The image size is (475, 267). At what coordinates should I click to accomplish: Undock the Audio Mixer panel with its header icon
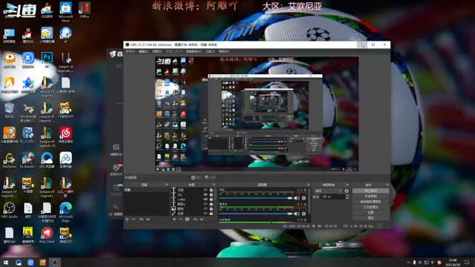309,185
